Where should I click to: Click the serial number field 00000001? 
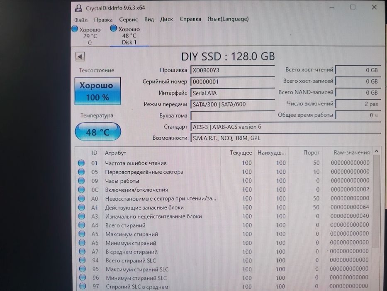pyautogui.click(x=233, y=81)
